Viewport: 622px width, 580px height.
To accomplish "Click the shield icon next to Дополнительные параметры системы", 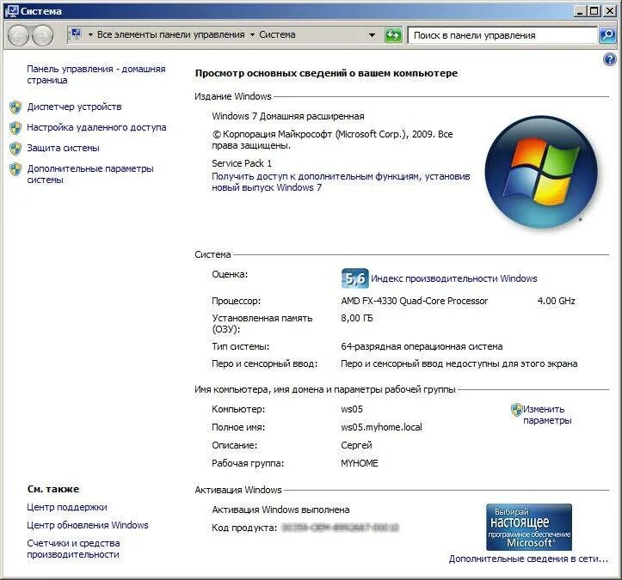I will point(15,169).
